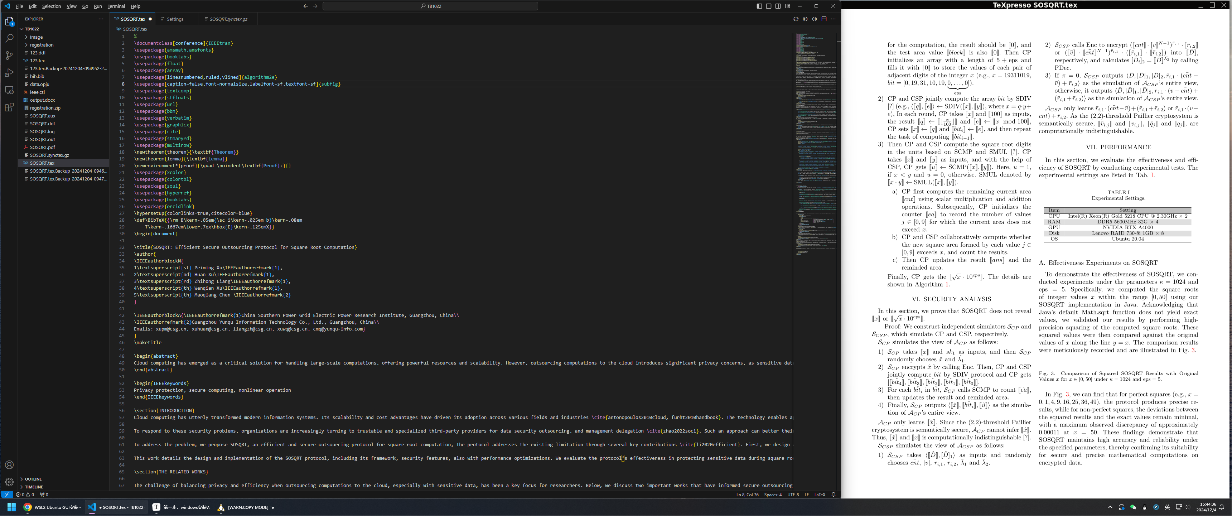The height and width of the screenshot is (516, 1232).
Task: Click the ports forwarded status item
Action: click(x=44, y=495)
